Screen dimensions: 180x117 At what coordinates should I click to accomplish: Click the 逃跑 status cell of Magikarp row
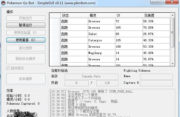[74, 53]
